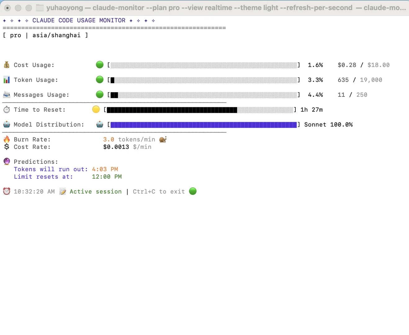This screenshot has height=335, width=409.
Task: Click the snail icon after tokens/min
Action: click(163, 139)
